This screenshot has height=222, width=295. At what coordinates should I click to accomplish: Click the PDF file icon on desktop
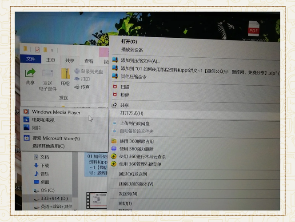coord(253,29)
